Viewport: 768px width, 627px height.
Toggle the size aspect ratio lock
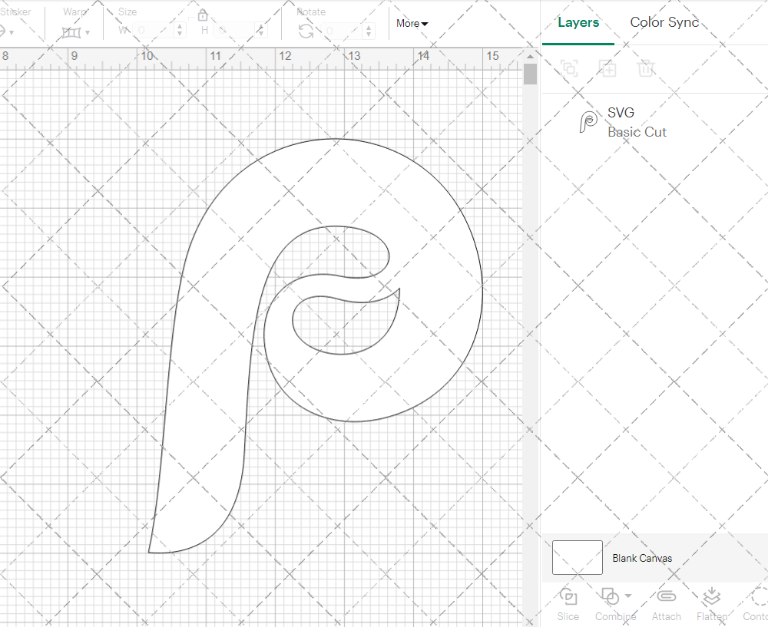point(203,16)
